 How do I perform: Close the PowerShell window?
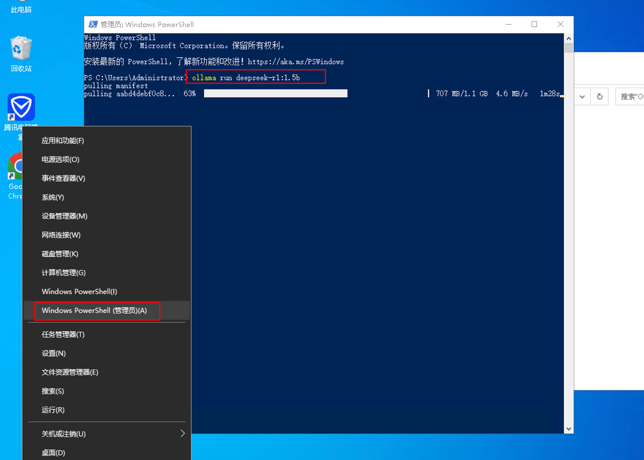[560, 24]
